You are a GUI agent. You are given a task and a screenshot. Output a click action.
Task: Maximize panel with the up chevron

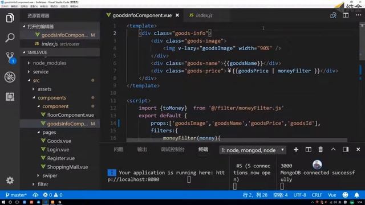333,149
